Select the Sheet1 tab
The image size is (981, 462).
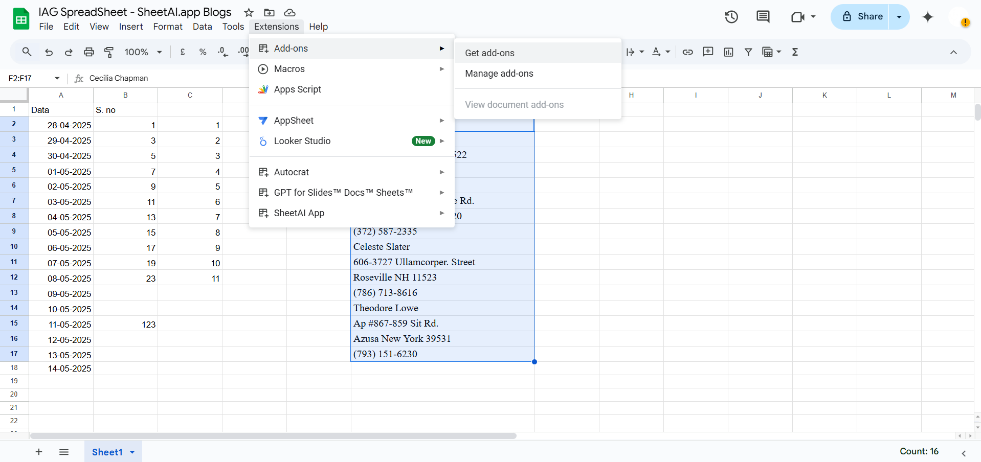(107, 452)
